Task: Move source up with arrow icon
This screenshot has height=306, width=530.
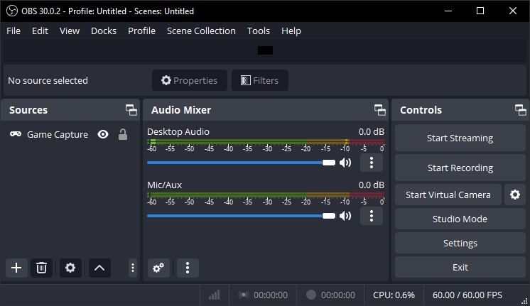Action: point(99,268)
